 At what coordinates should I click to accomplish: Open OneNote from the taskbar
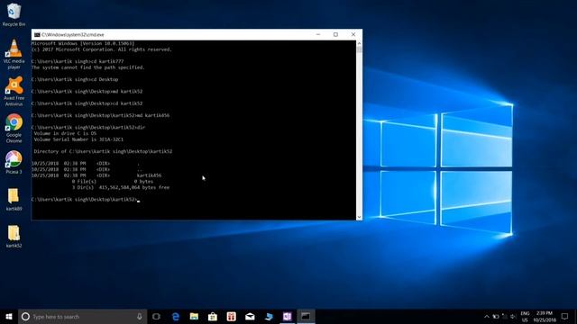[x=288, y=316]
